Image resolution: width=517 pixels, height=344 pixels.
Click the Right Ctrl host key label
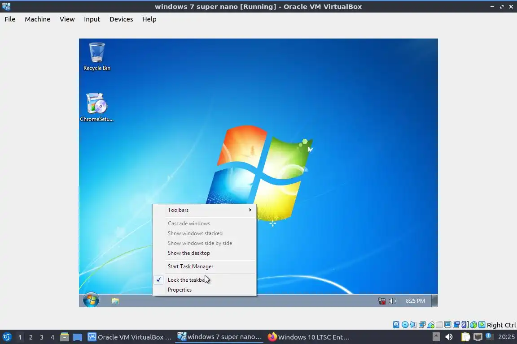501,325
